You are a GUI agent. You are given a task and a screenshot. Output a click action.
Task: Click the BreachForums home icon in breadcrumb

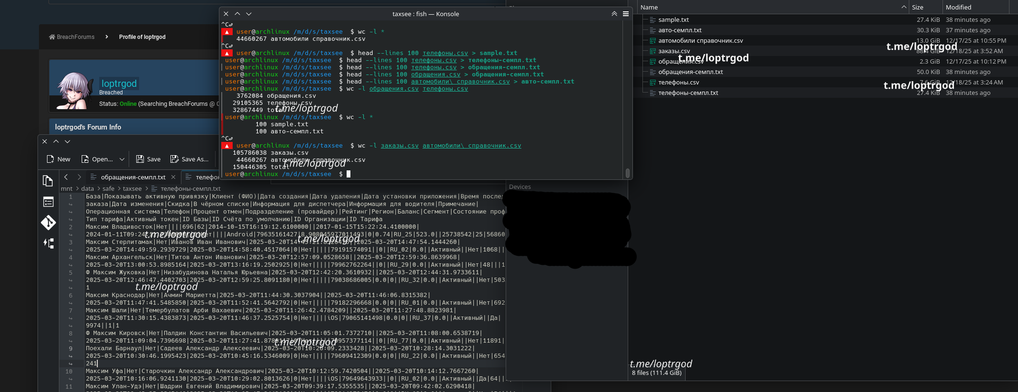click(52, 37)
